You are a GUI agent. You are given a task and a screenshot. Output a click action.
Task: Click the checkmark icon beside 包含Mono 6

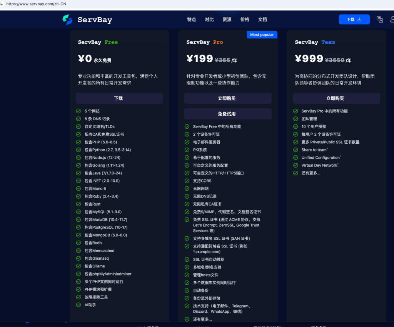[78, 188]
